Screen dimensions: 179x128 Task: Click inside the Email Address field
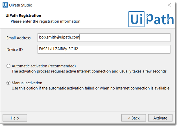(x=104, y=37)
